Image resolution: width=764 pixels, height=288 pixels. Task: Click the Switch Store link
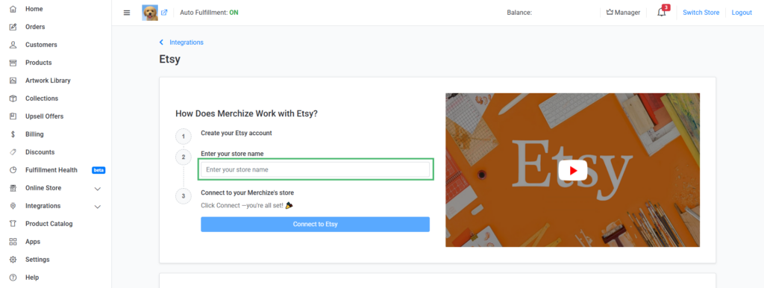coord(701,13)
